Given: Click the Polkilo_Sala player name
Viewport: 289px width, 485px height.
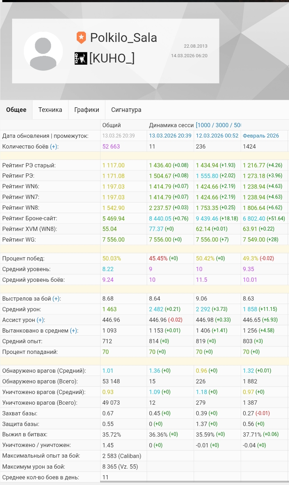Looking at the screenshot, I should click(123, 37).
